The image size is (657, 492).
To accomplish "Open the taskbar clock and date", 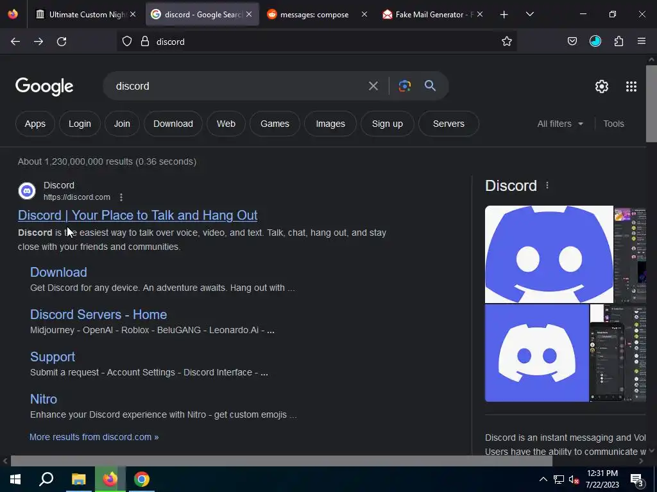I will 602,479.
